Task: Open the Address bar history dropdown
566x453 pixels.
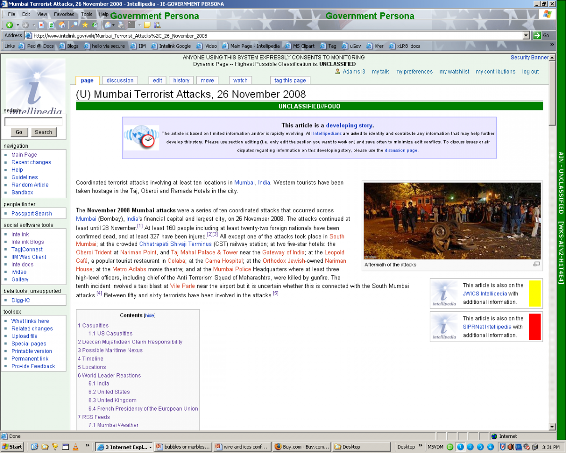Action: point(526,35)
